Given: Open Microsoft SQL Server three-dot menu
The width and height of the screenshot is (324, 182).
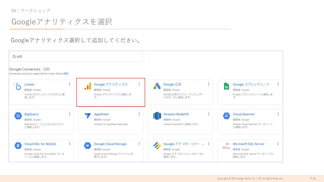Looking at the screenshot, I should click(x=278, y=144).
